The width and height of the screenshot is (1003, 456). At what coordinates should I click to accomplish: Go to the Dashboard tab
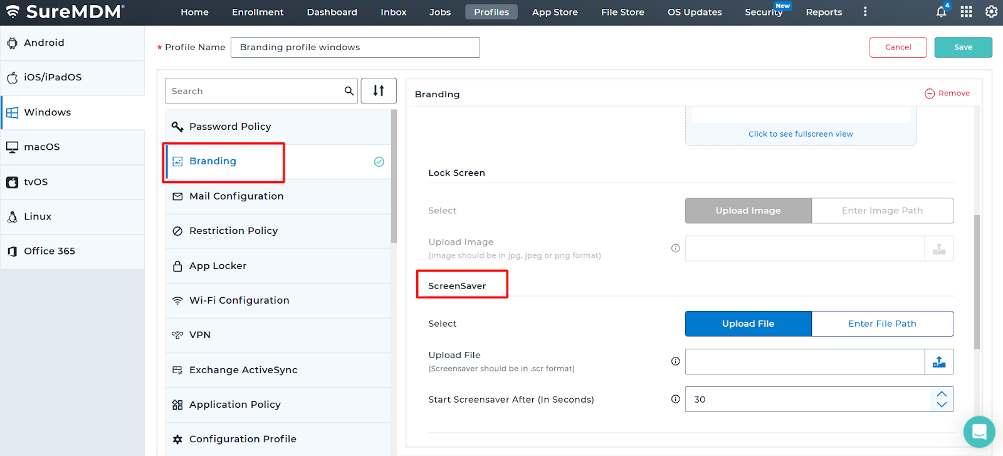332,12
